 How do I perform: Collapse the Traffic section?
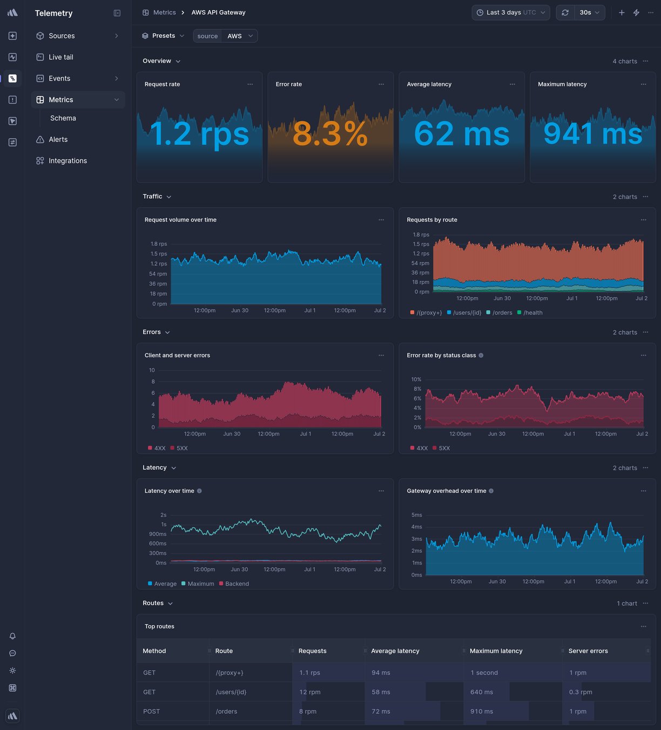157,197
